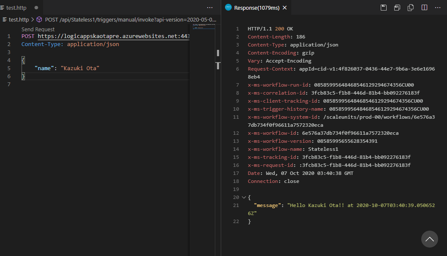Click the "name" key in the request body

pos(44,68)
